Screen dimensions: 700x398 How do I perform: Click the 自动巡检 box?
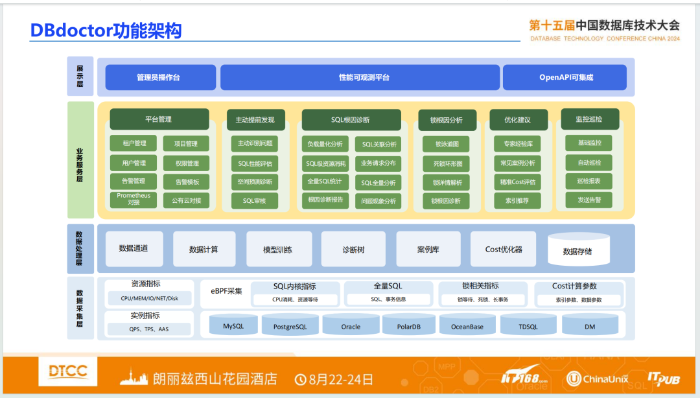click(x=589, y=163)
